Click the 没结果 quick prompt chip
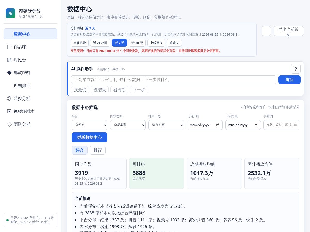 (100, 90)
